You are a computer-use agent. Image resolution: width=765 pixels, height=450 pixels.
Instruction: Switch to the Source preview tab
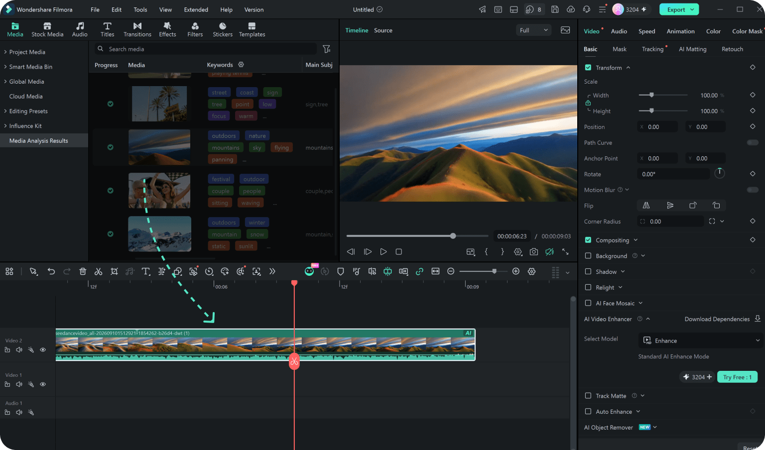pos(383,30)
